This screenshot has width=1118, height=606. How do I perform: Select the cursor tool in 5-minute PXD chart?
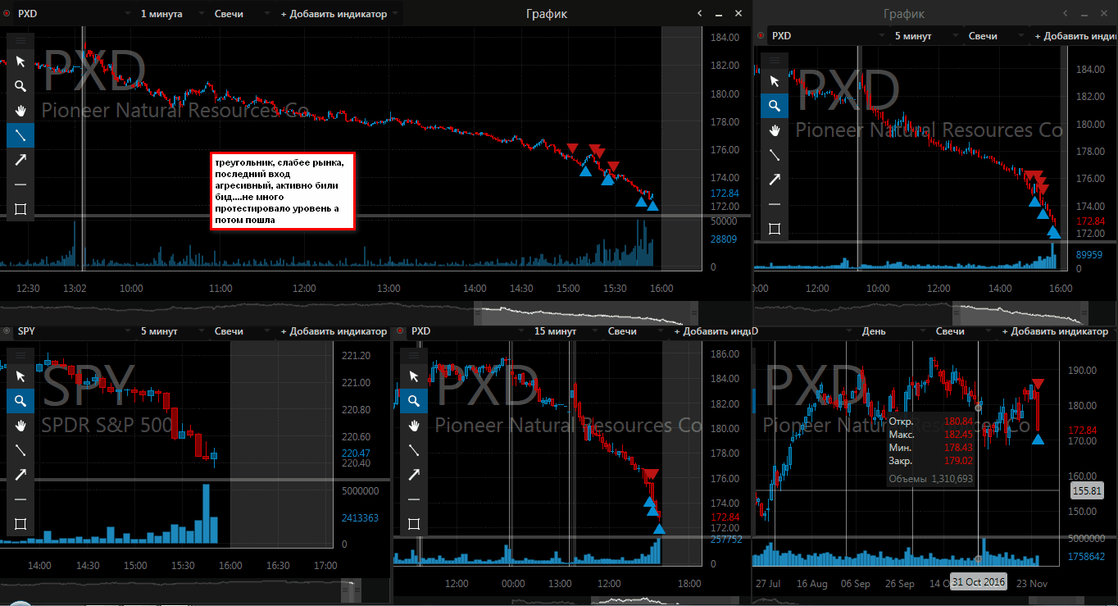coord(775,81)
